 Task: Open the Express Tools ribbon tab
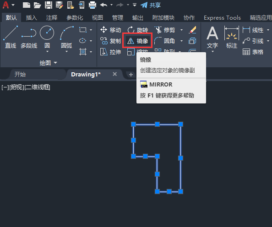click(x=222, y=17)
